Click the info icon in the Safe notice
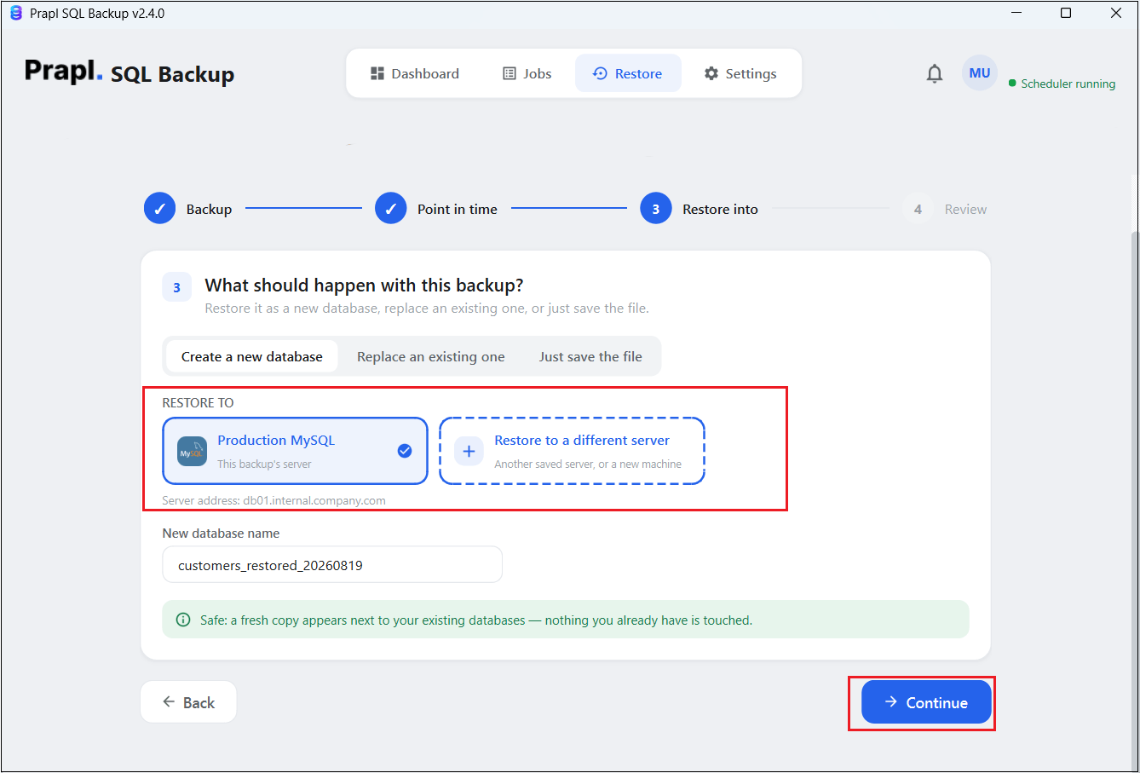This screenshot has width=1140, height=773. (x=183, y=620)
